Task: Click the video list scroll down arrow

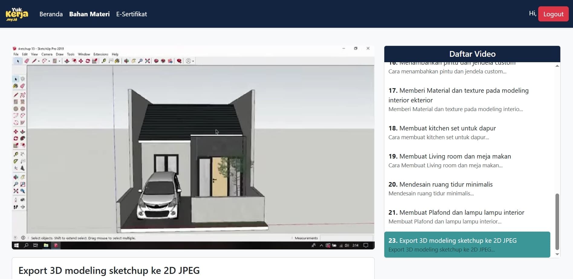Action: (557, 254)
